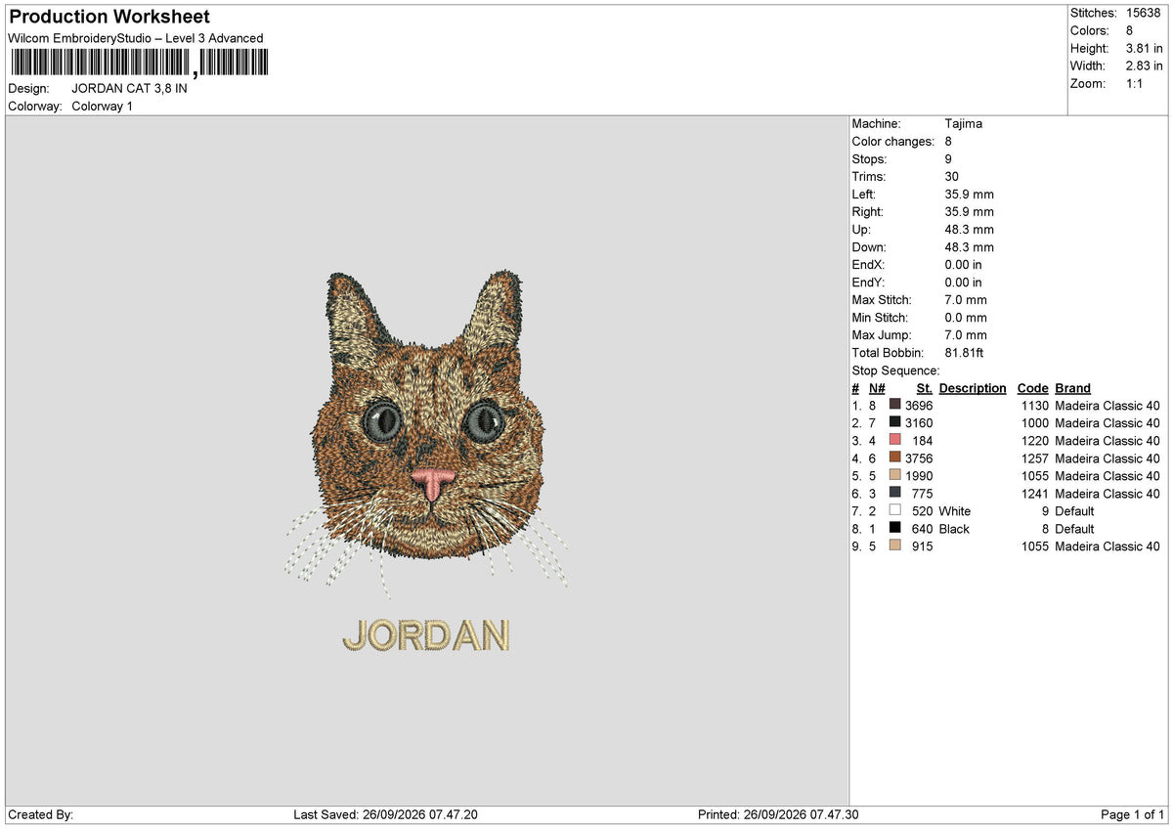The image size is (1173, 829).
Task: Click the Machine value Tajima
Action: [964, 123]
